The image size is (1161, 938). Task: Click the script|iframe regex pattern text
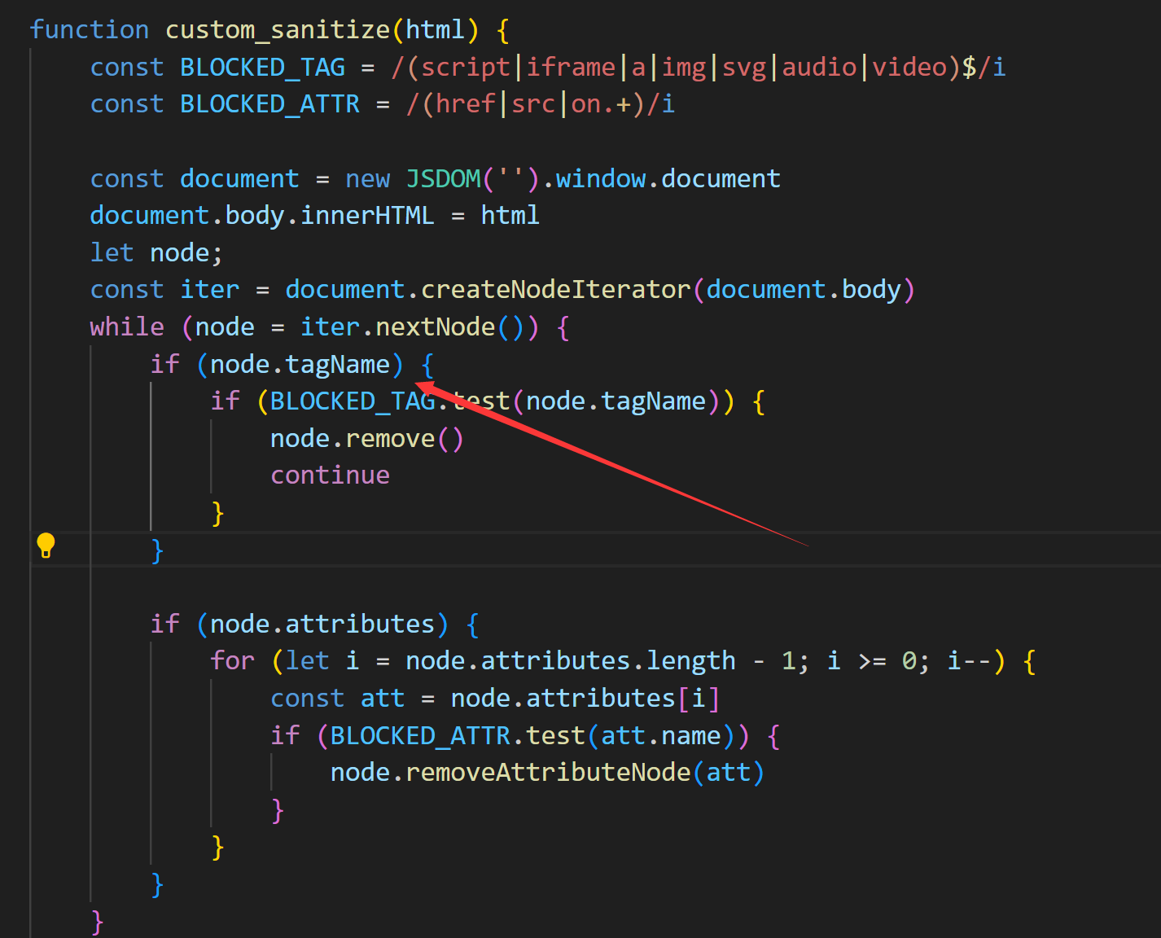(x=519, y=68)
